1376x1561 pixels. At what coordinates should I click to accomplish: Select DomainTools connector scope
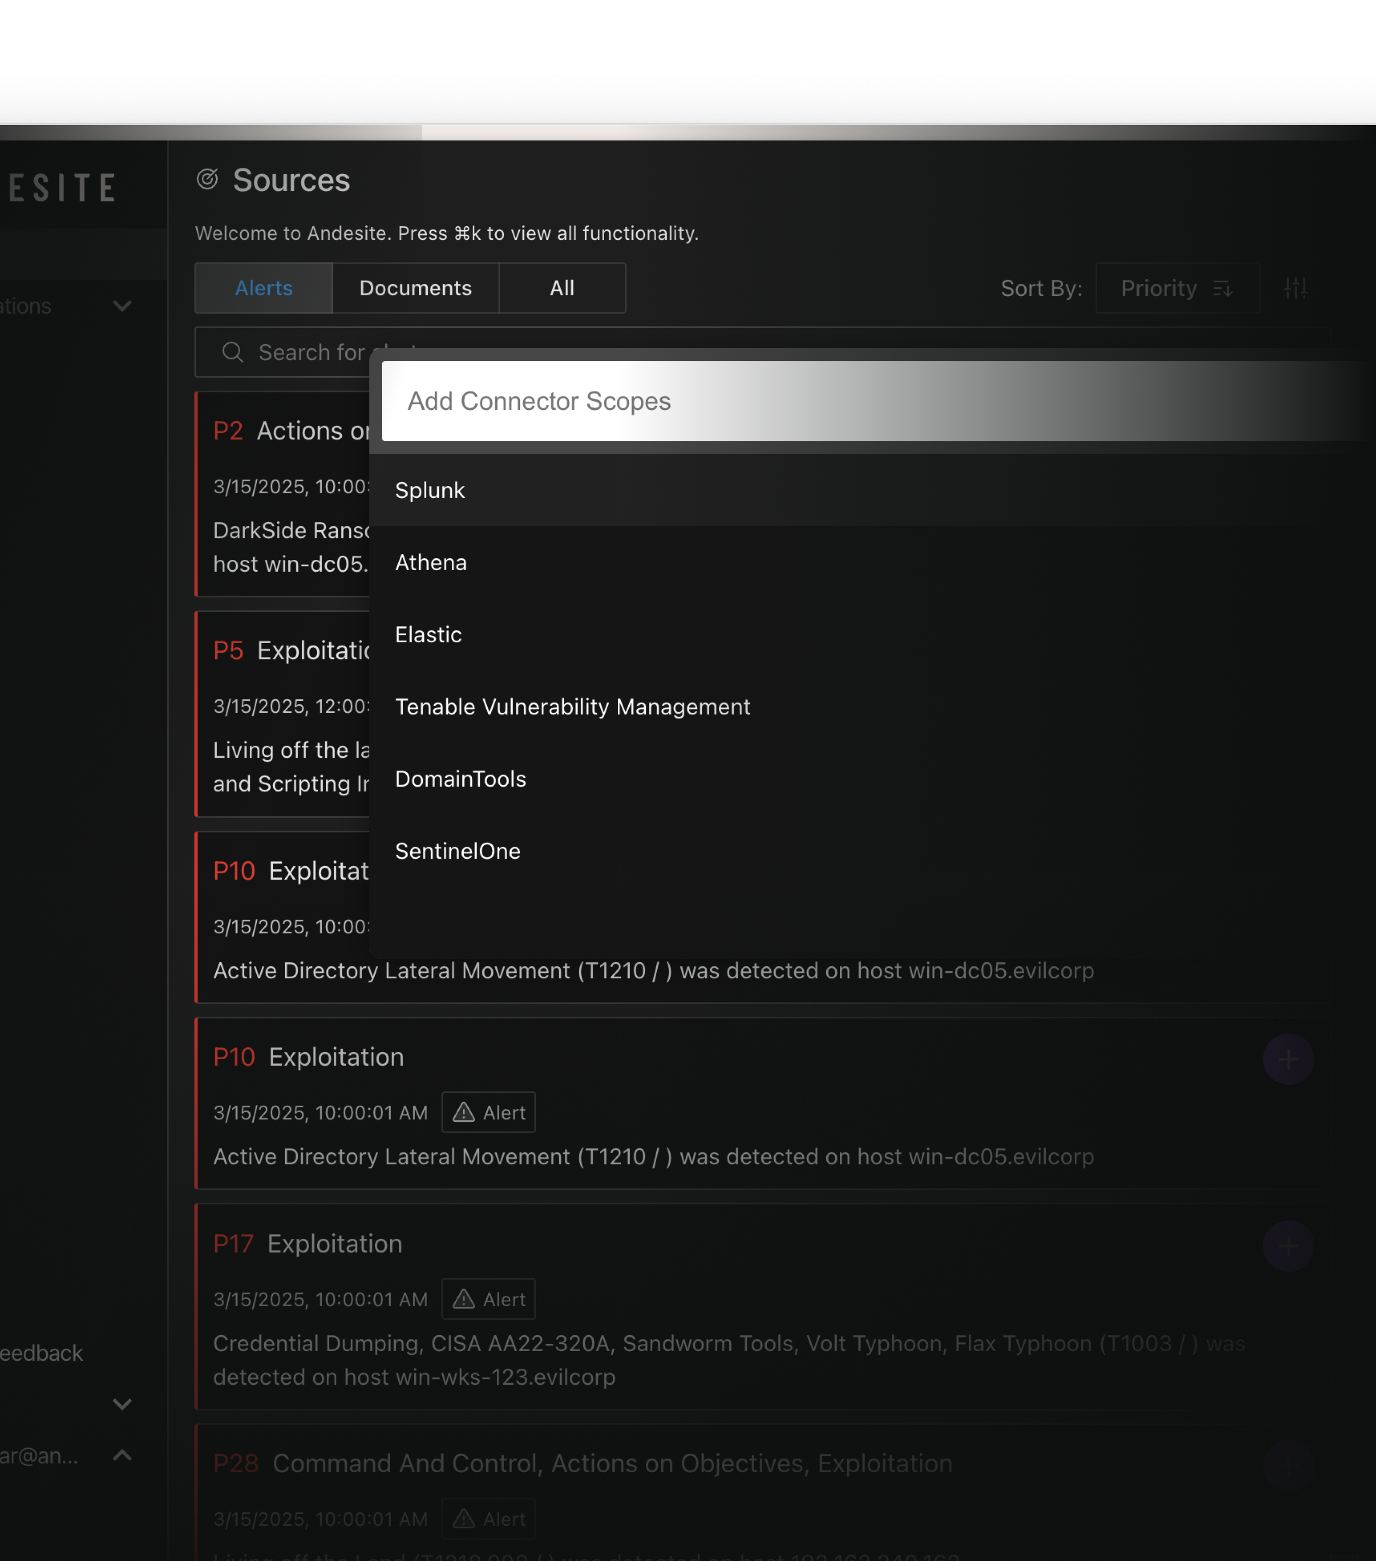pos(872,779)
